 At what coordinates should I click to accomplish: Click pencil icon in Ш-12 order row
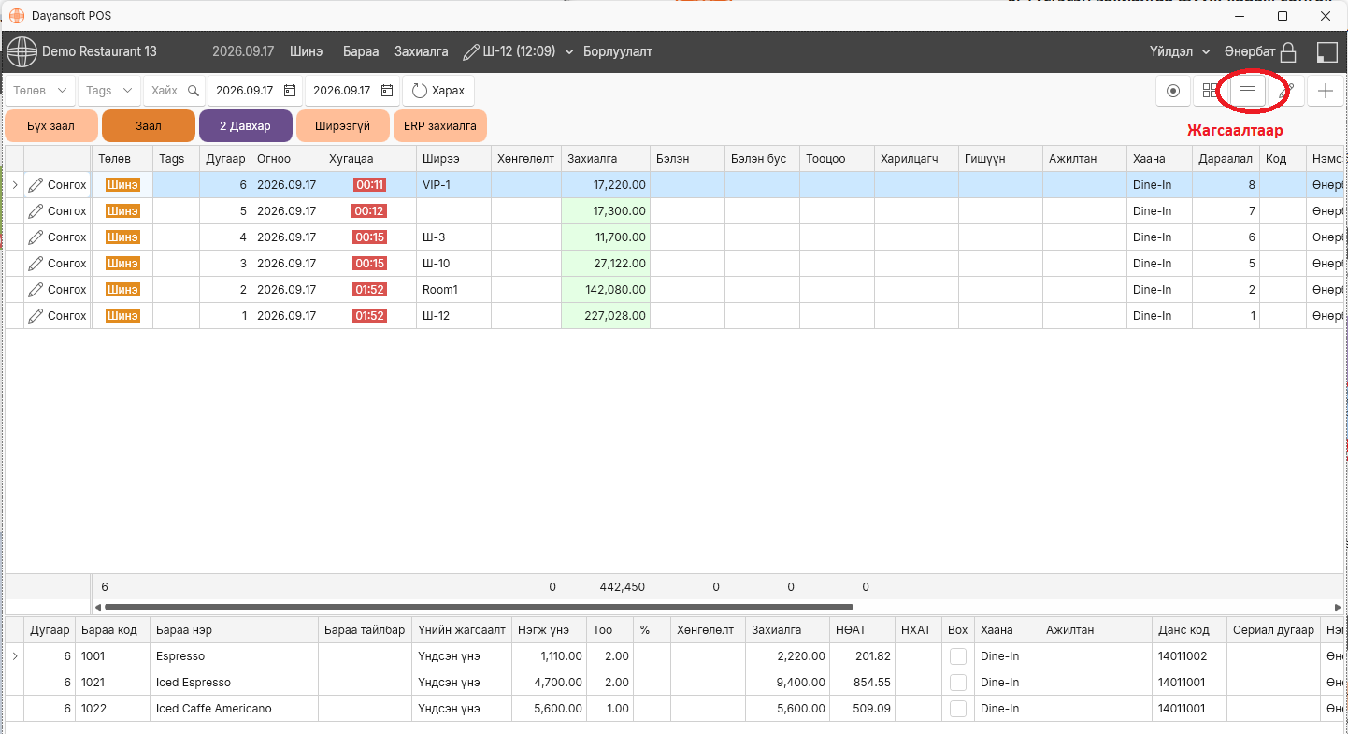click(36, 316)
